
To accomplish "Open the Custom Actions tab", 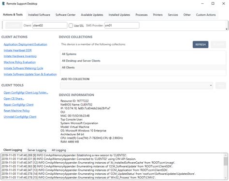I will pyautogui.click(x=206, y=15).
